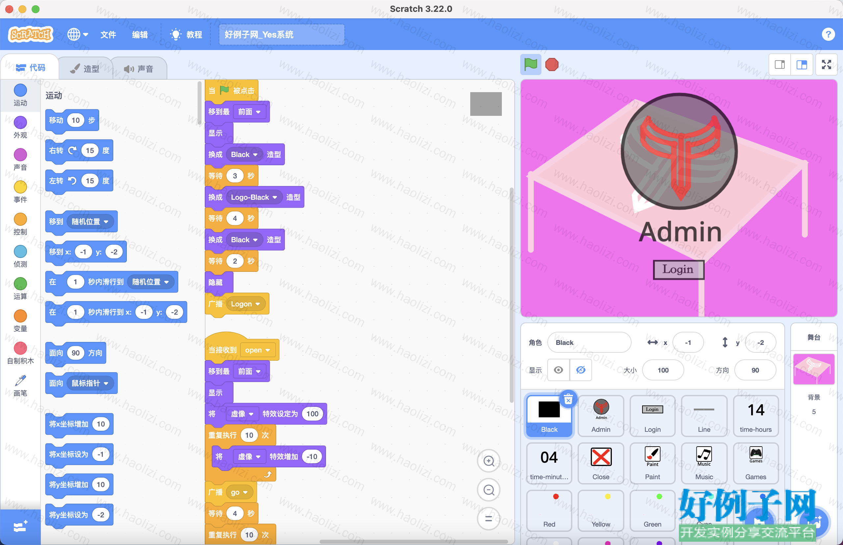Select the 运算 operators category
This screenshot has height=545, width=843.
pos(20,288)
